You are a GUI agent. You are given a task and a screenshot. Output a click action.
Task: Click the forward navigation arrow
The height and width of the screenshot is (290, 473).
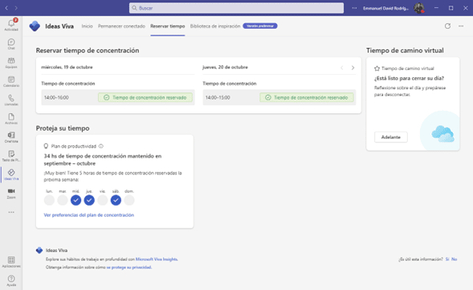pos(16,8)
